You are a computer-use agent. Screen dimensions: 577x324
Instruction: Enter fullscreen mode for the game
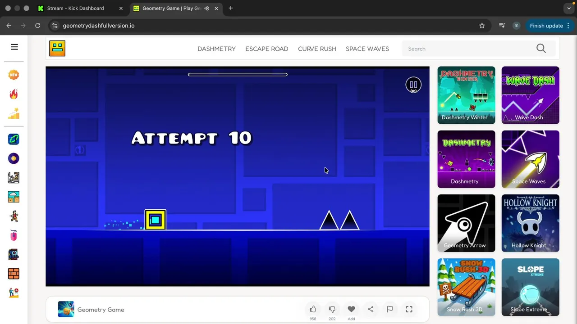[x=409, y=309]
